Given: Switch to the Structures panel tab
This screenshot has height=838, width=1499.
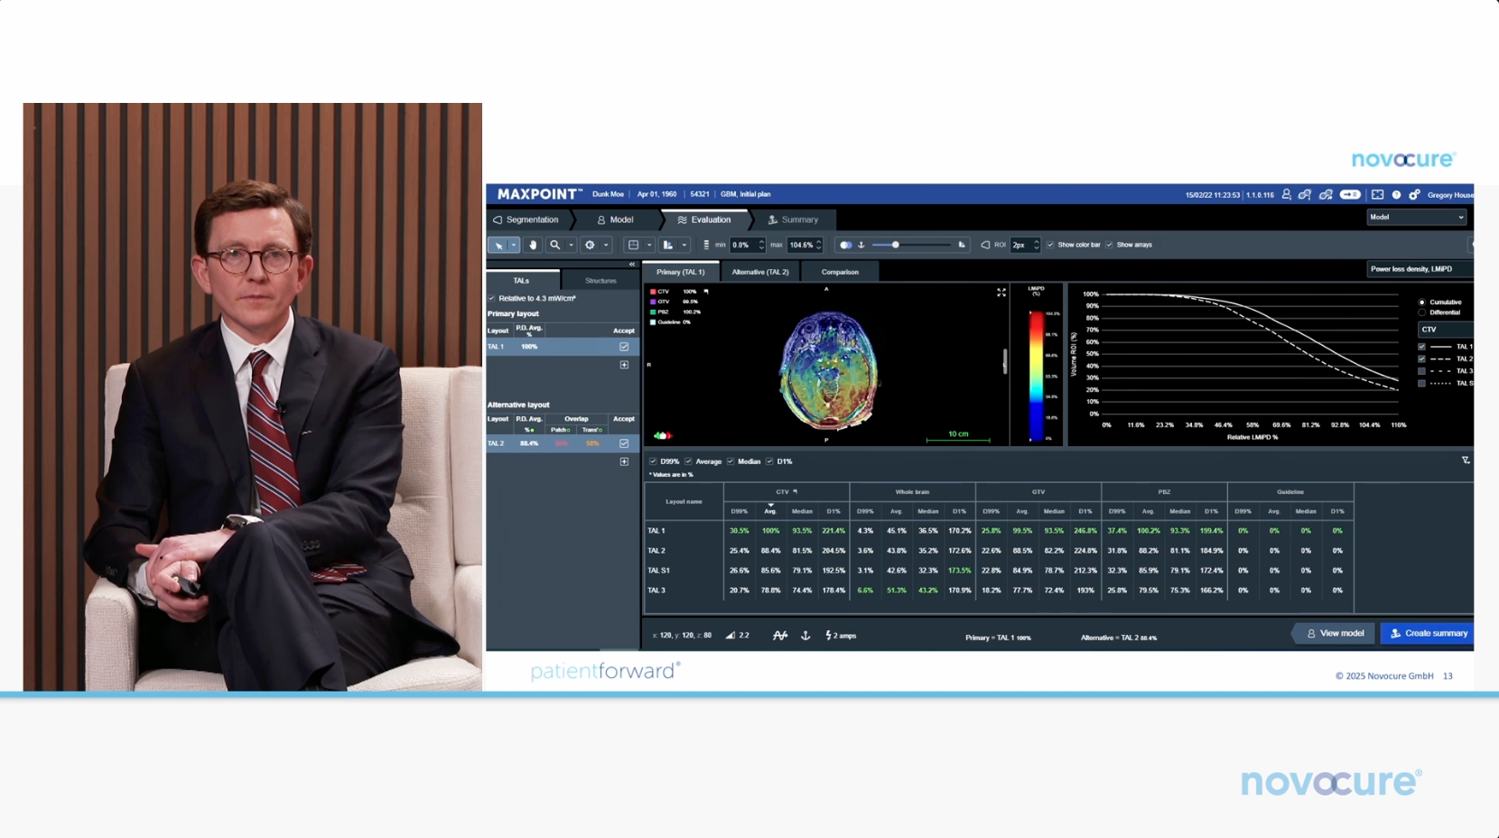Looking at the screenshot, I should 601,281.
